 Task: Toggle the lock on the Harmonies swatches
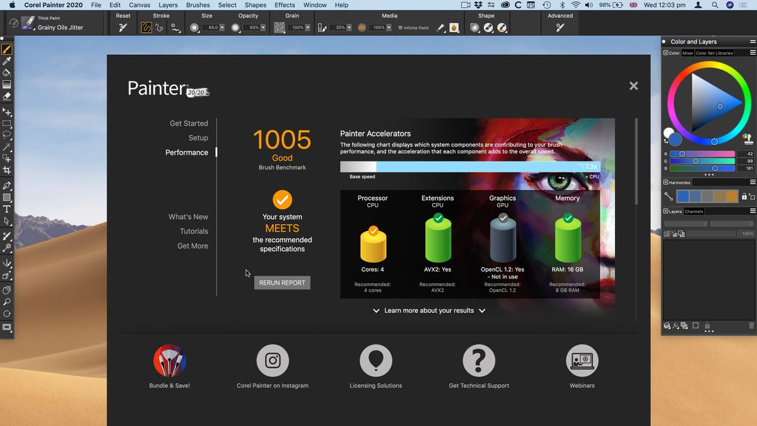tap(744, 196)
